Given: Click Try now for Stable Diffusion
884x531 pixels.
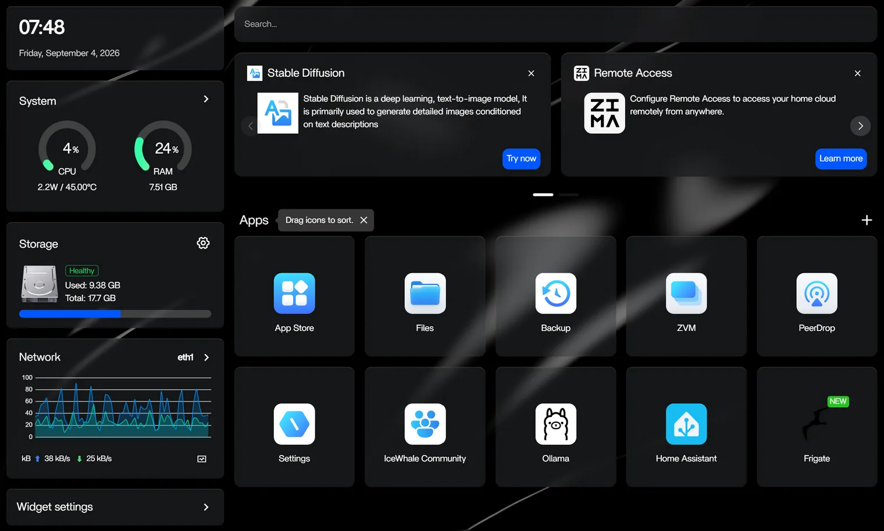Looking at the screenshot, I should [x=521, y=159].
